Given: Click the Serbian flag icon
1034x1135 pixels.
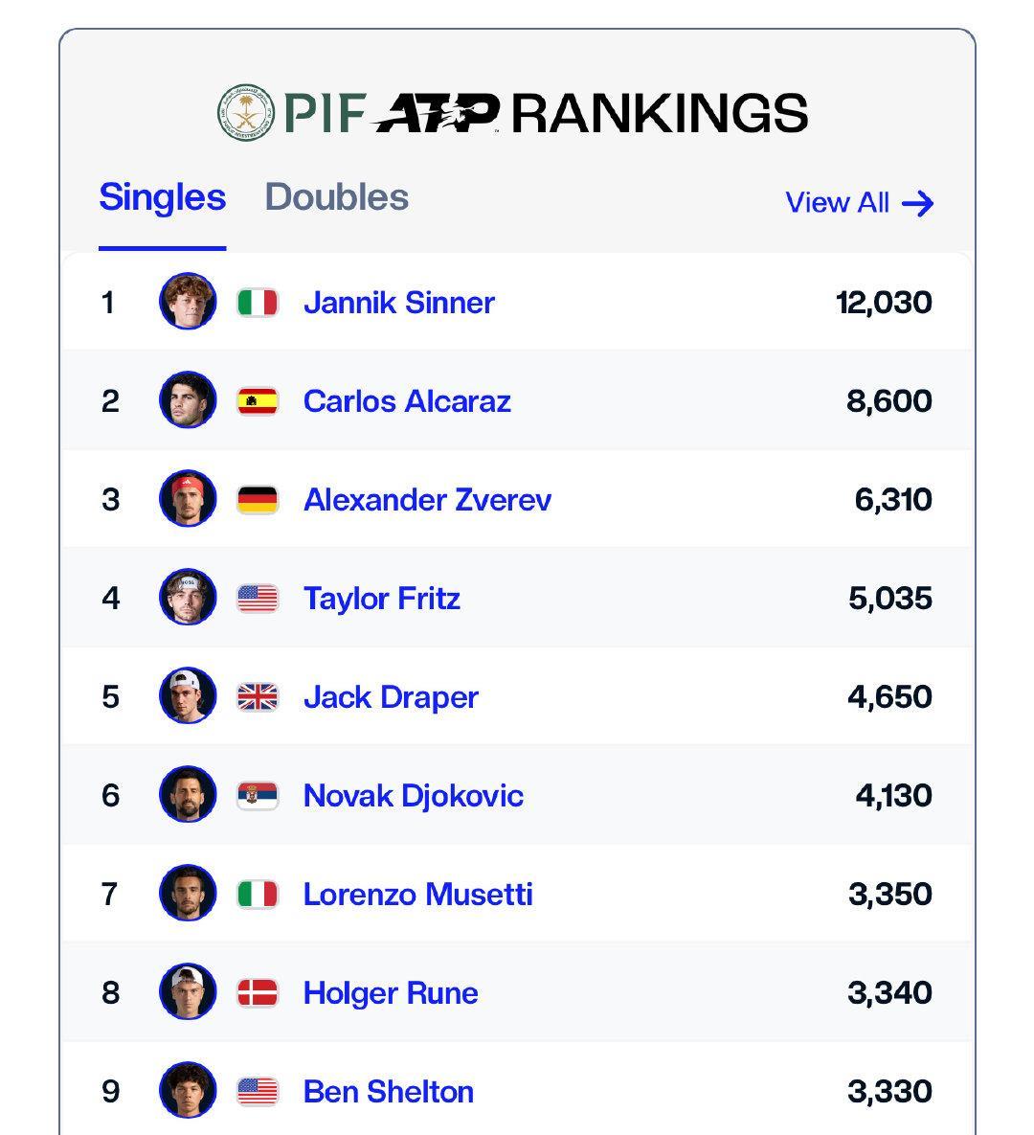Looking at the screenshot, I should (258, 796).
